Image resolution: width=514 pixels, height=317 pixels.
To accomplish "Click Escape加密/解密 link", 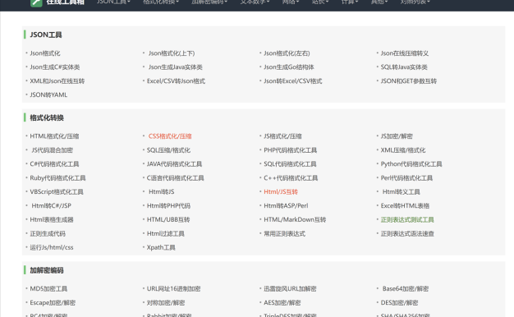I will [x=53, y=302].
